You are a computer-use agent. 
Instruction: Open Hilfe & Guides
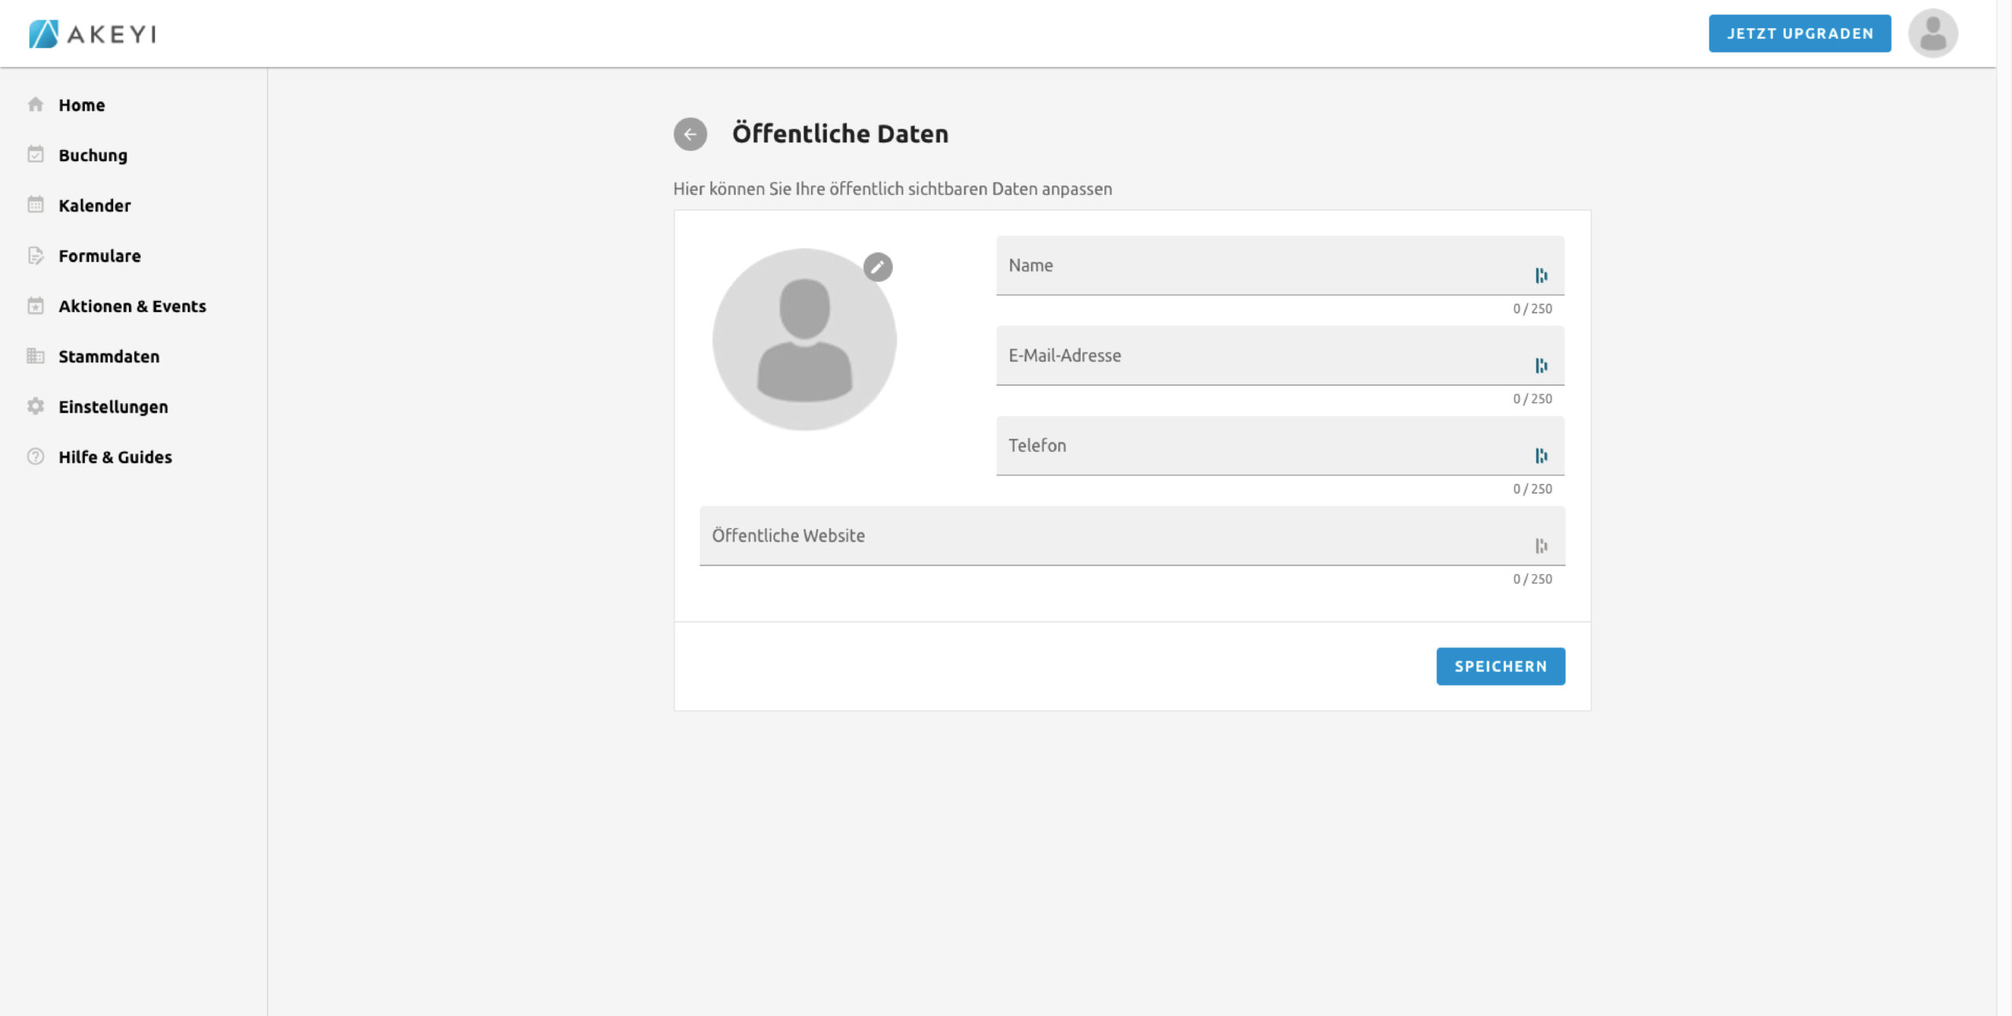pos(115,457)
